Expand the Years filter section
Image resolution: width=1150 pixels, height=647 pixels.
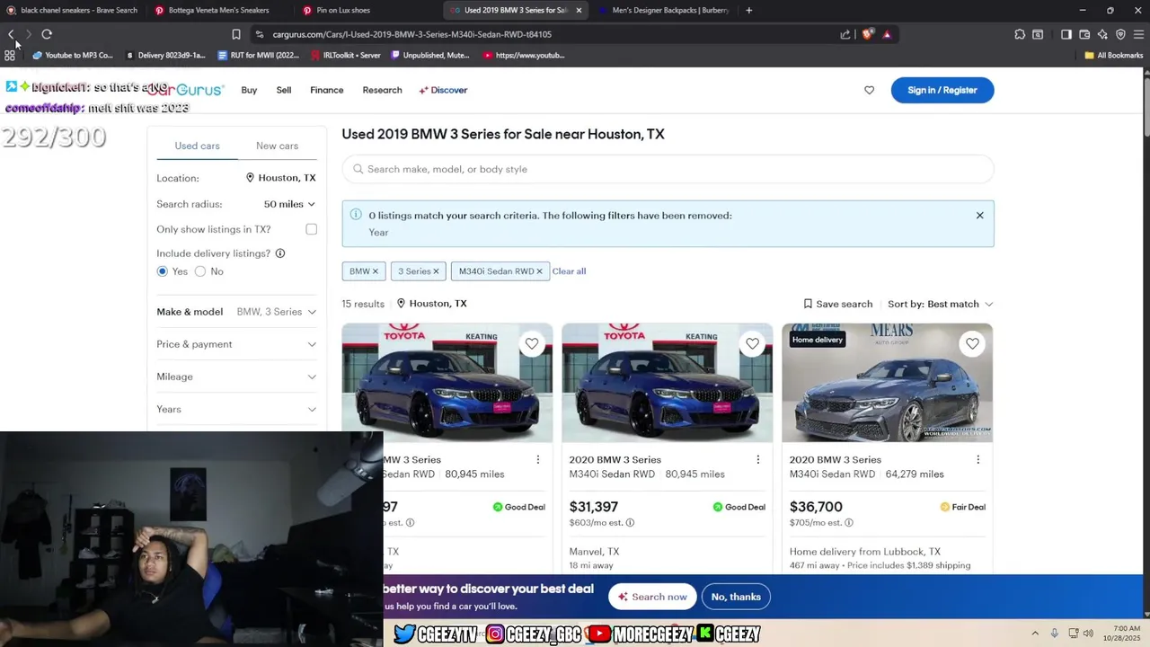[236, 409]
